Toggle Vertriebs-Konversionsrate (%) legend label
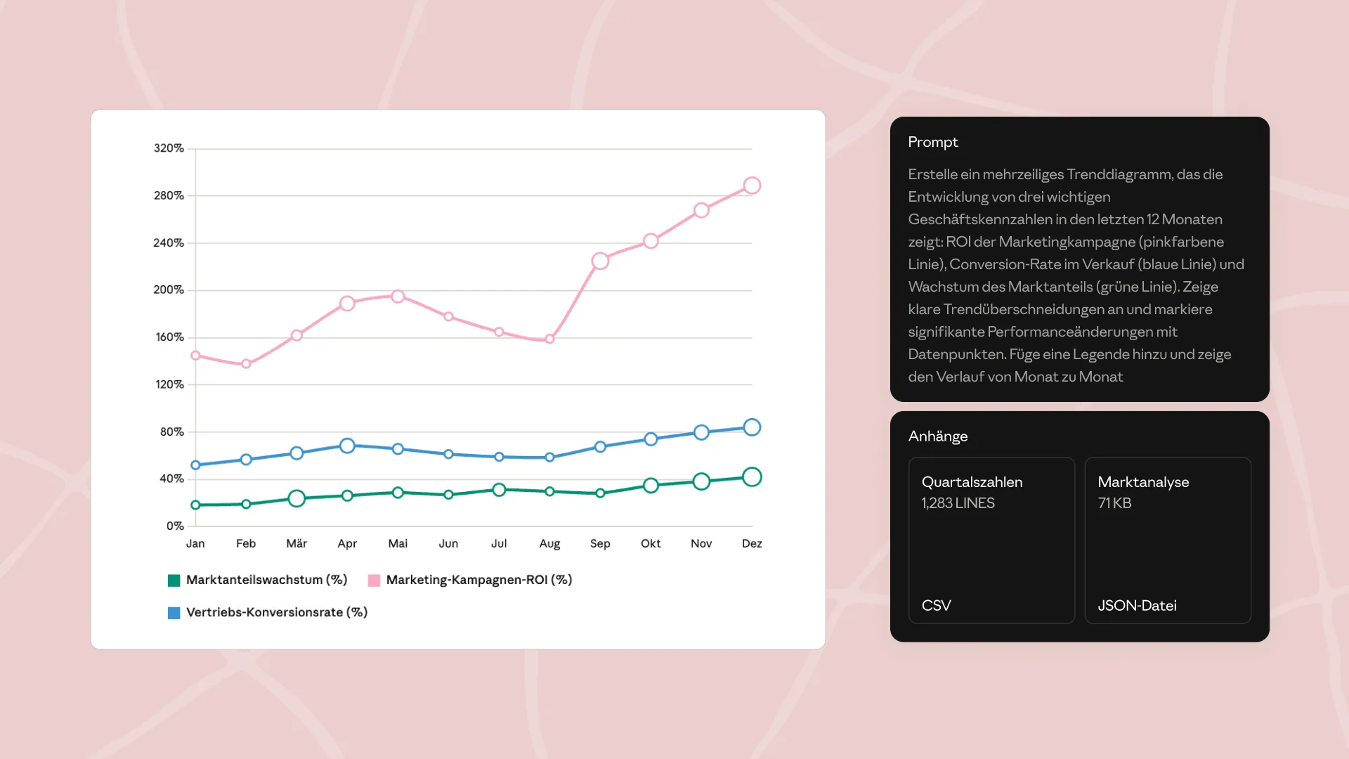 click(276, 612)
